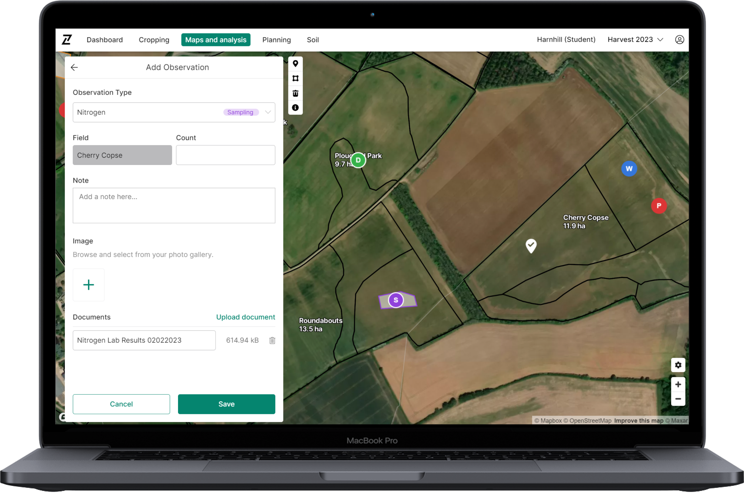Click the Cherry Copse field box
744x497 pixels.
click(x=122, y=155)
